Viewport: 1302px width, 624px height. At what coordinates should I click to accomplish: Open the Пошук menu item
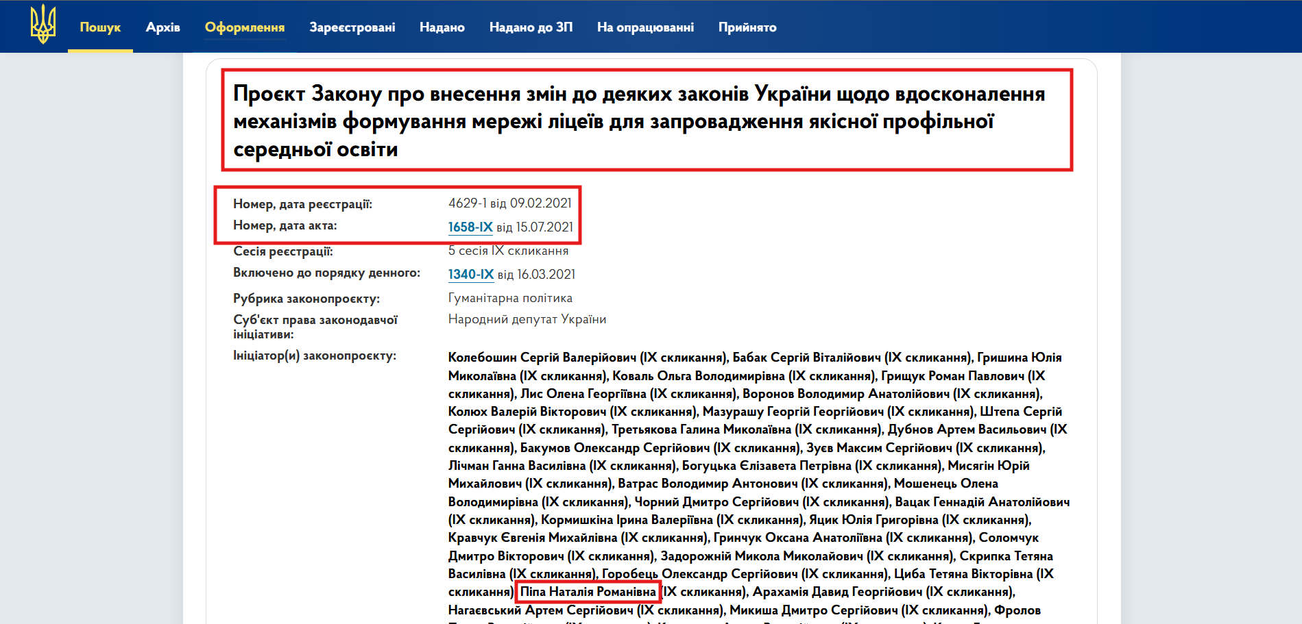point(100,27)
